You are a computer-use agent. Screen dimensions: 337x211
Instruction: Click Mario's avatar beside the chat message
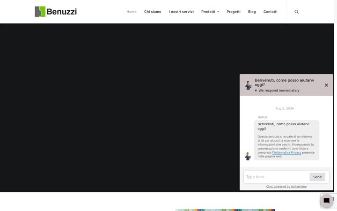point(248,156)
